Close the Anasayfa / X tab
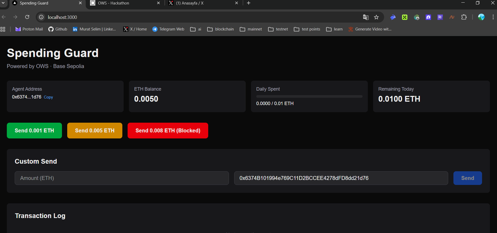 236,3
